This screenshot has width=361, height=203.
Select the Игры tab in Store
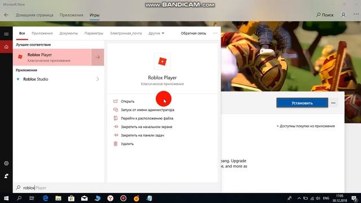(94, 15)
